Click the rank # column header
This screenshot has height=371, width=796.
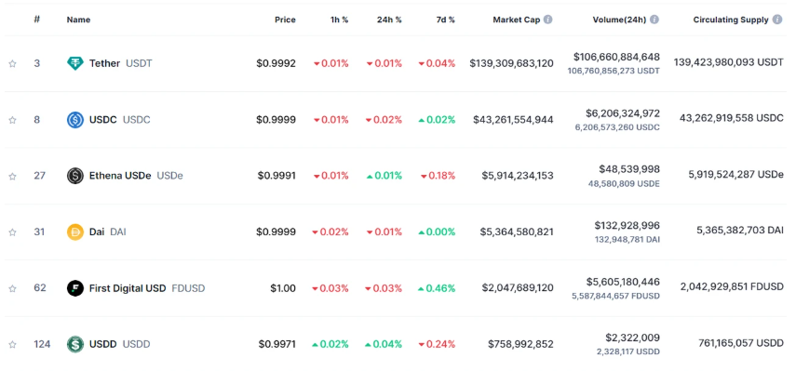click(37, 20)
